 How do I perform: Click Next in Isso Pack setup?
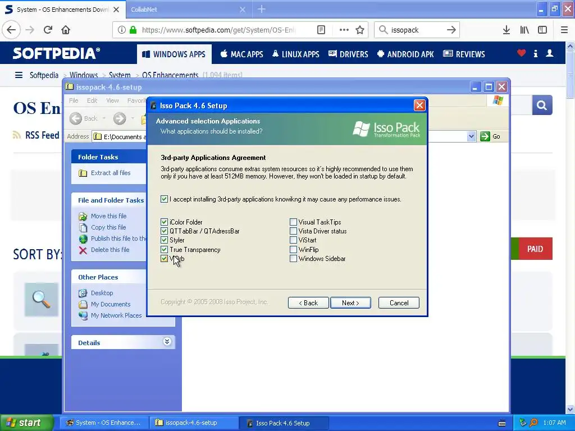click(350, 302)
